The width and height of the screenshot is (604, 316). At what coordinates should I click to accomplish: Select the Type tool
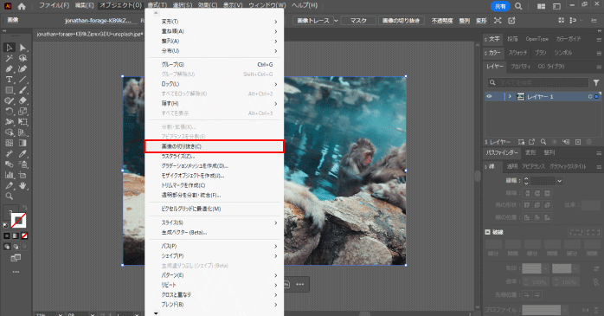pyautogui.click(x=10, y=80)
